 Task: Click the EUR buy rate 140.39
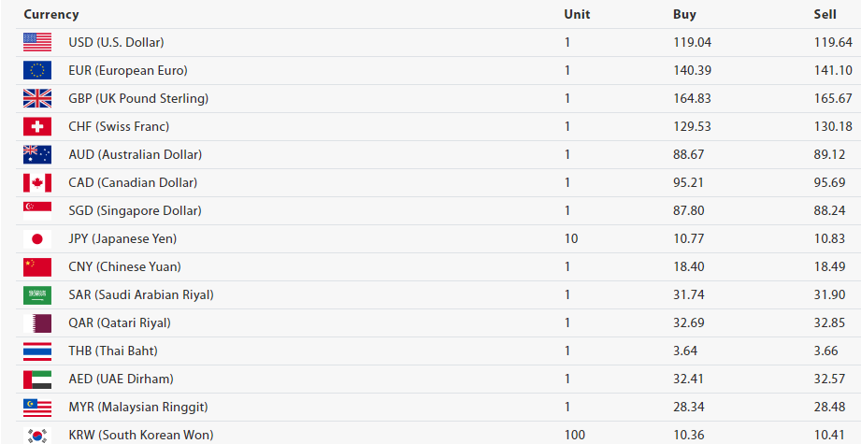coord(692,70)
